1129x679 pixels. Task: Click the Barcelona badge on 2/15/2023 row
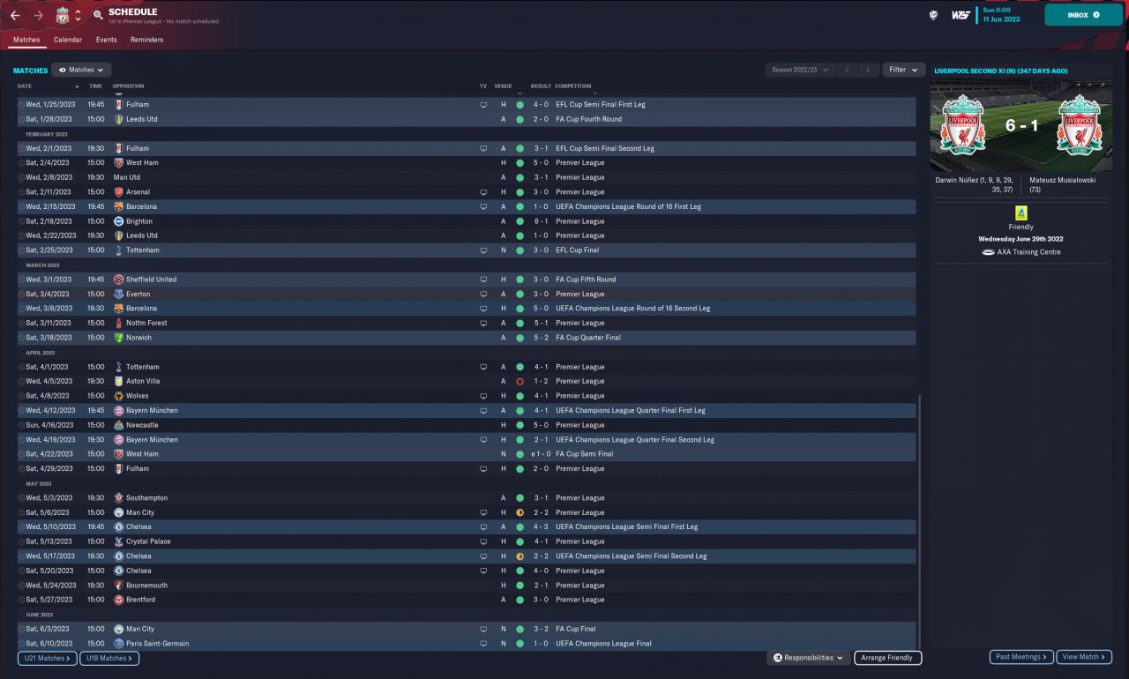[118, 206]
